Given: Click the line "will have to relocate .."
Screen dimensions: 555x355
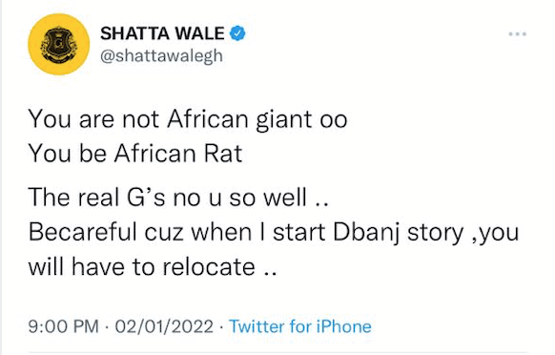Looking at the screenshot, I should [x=153, y=267].
